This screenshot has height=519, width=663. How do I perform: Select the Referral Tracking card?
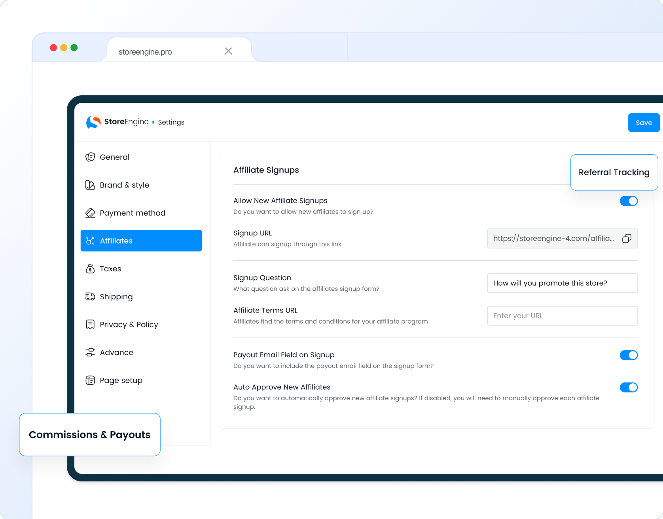(x=614, y=172)
